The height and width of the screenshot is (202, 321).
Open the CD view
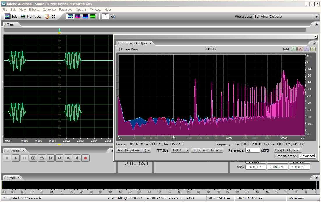pyautogui.click(x=50, y=17)
